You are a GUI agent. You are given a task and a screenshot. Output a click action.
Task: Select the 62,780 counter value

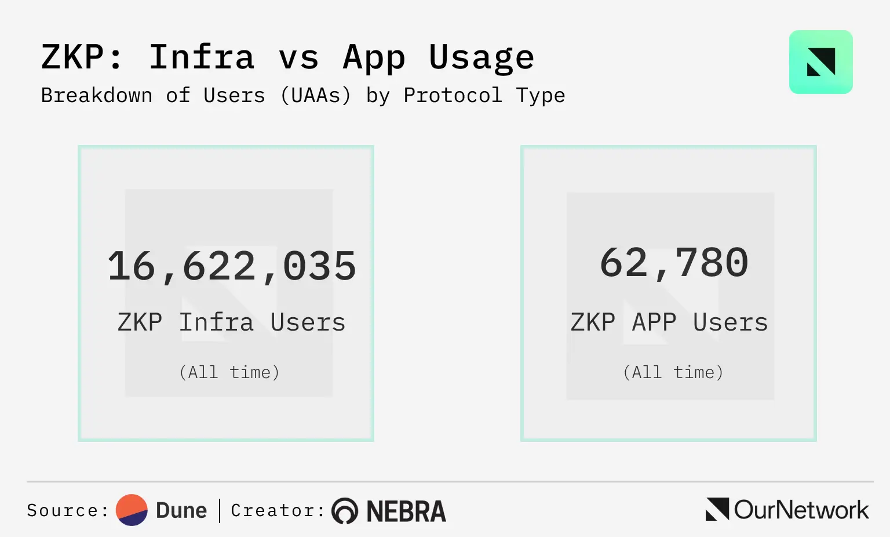click(x=674, y=263)
